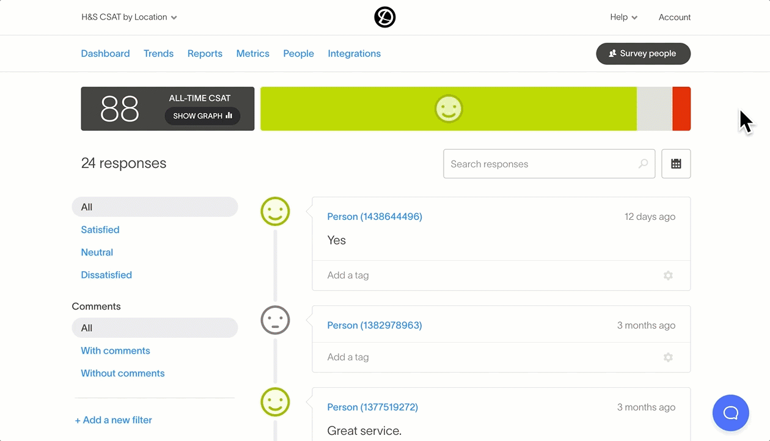Viewport: 770px width, 441px height.
Task: Click the neutral face for Person (1382978963)
Action: tap(275, 320)
